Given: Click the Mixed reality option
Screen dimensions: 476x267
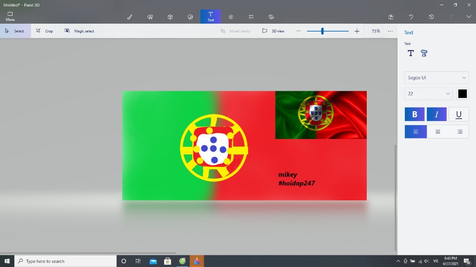Looking at the screenshot, I should (x=235, y=31).
